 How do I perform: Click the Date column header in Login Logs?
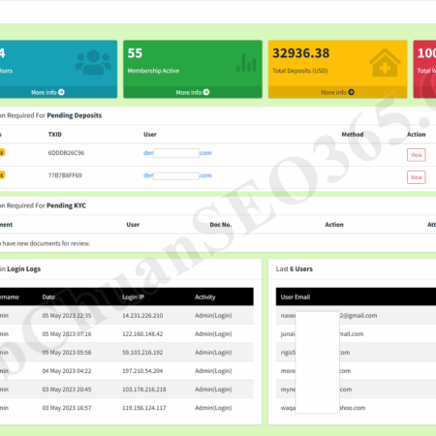pyautogui.click(x=48, y=297)
